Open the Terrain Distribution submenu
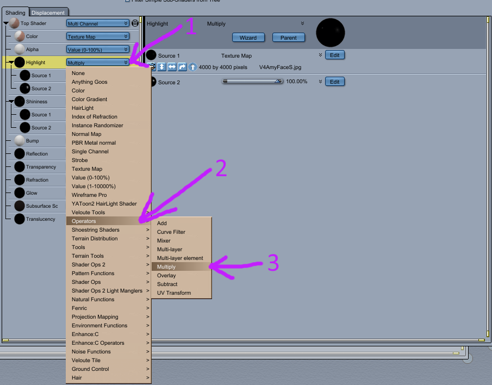The width and height of the screenshot is (492, 385). coord(108,239)
